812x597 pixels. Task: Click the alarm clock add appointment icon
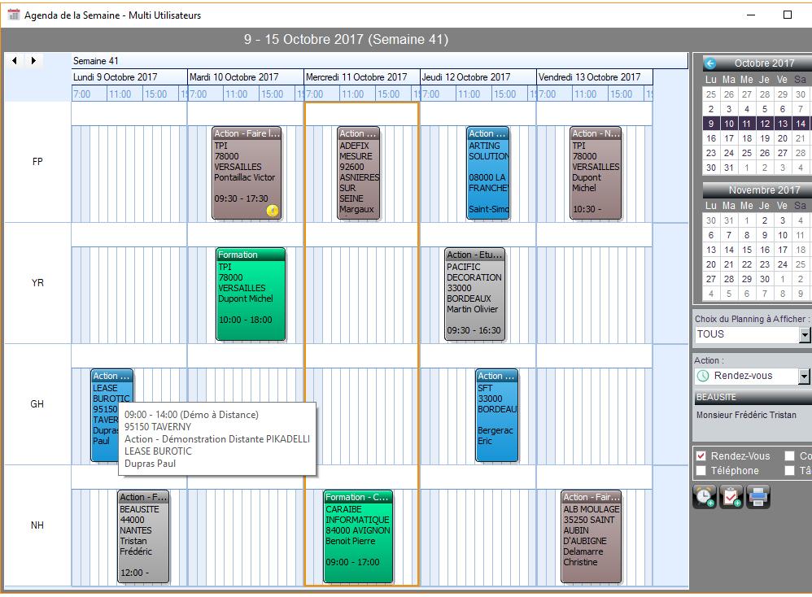(x=705, y=496)
